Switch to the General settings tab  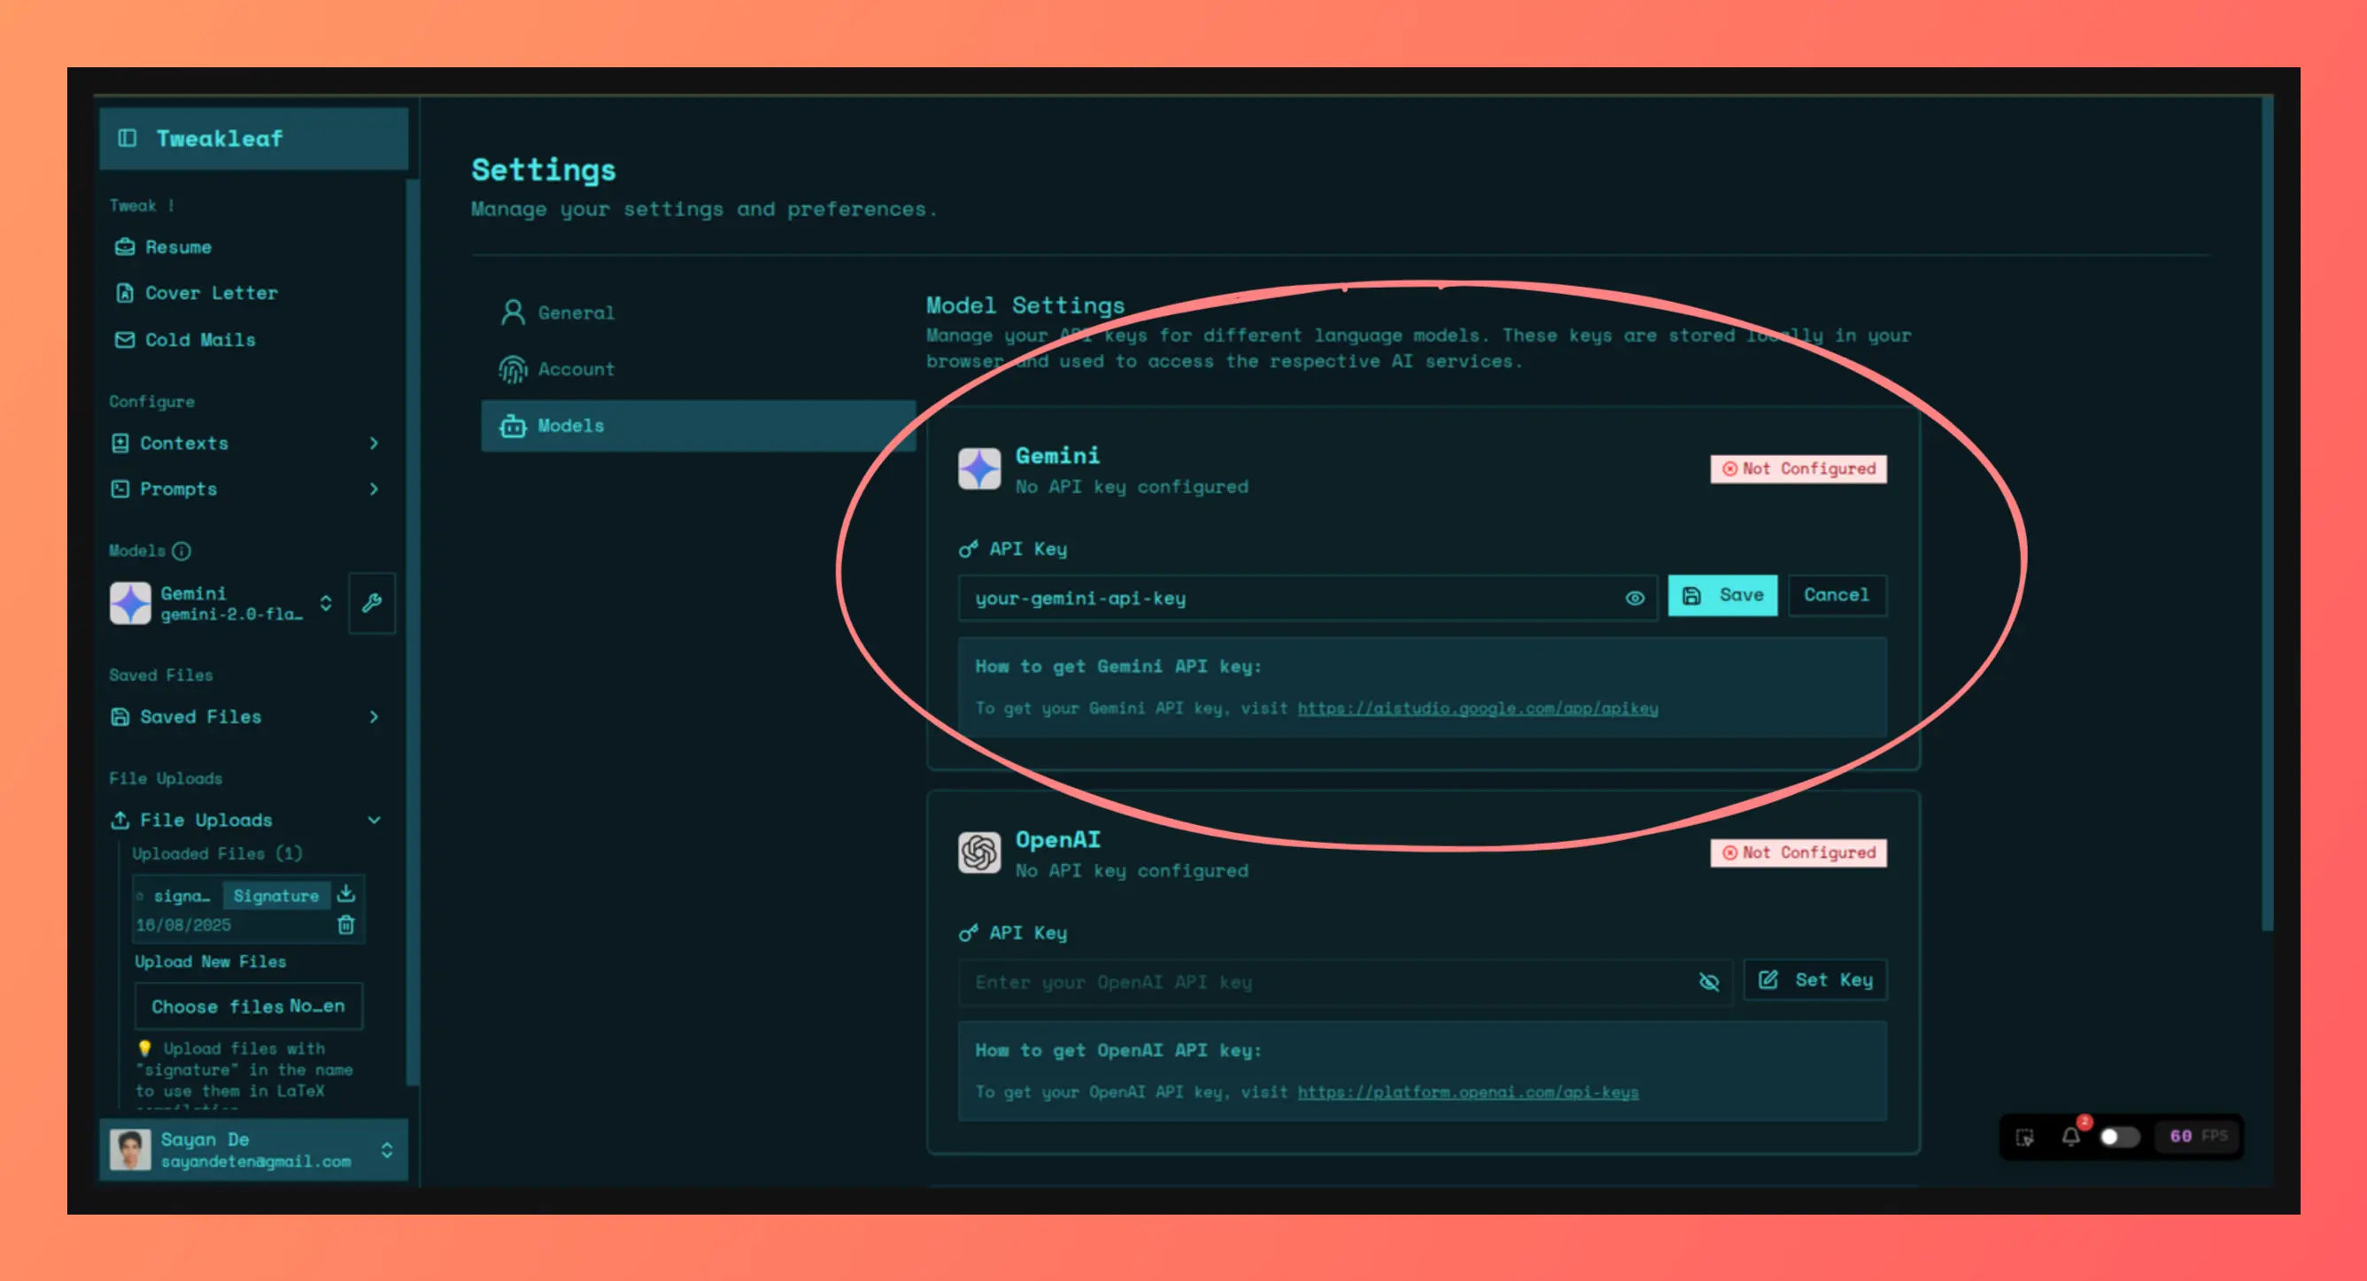(x=576, y=313)
